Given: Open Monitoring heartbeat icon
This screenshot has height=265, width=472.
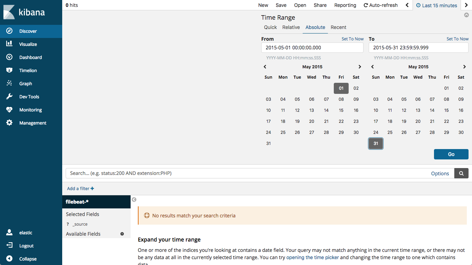Looking at the screenshot, I should pos(9,110).
